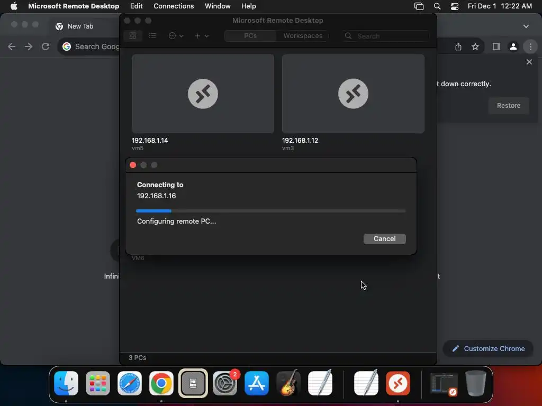
Task: Share this page from Chrome toolbar
Action: tap(458, 47)
